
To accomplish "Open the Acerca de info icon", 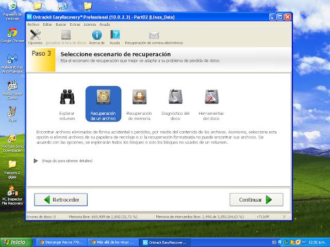I will coord(97,35).
